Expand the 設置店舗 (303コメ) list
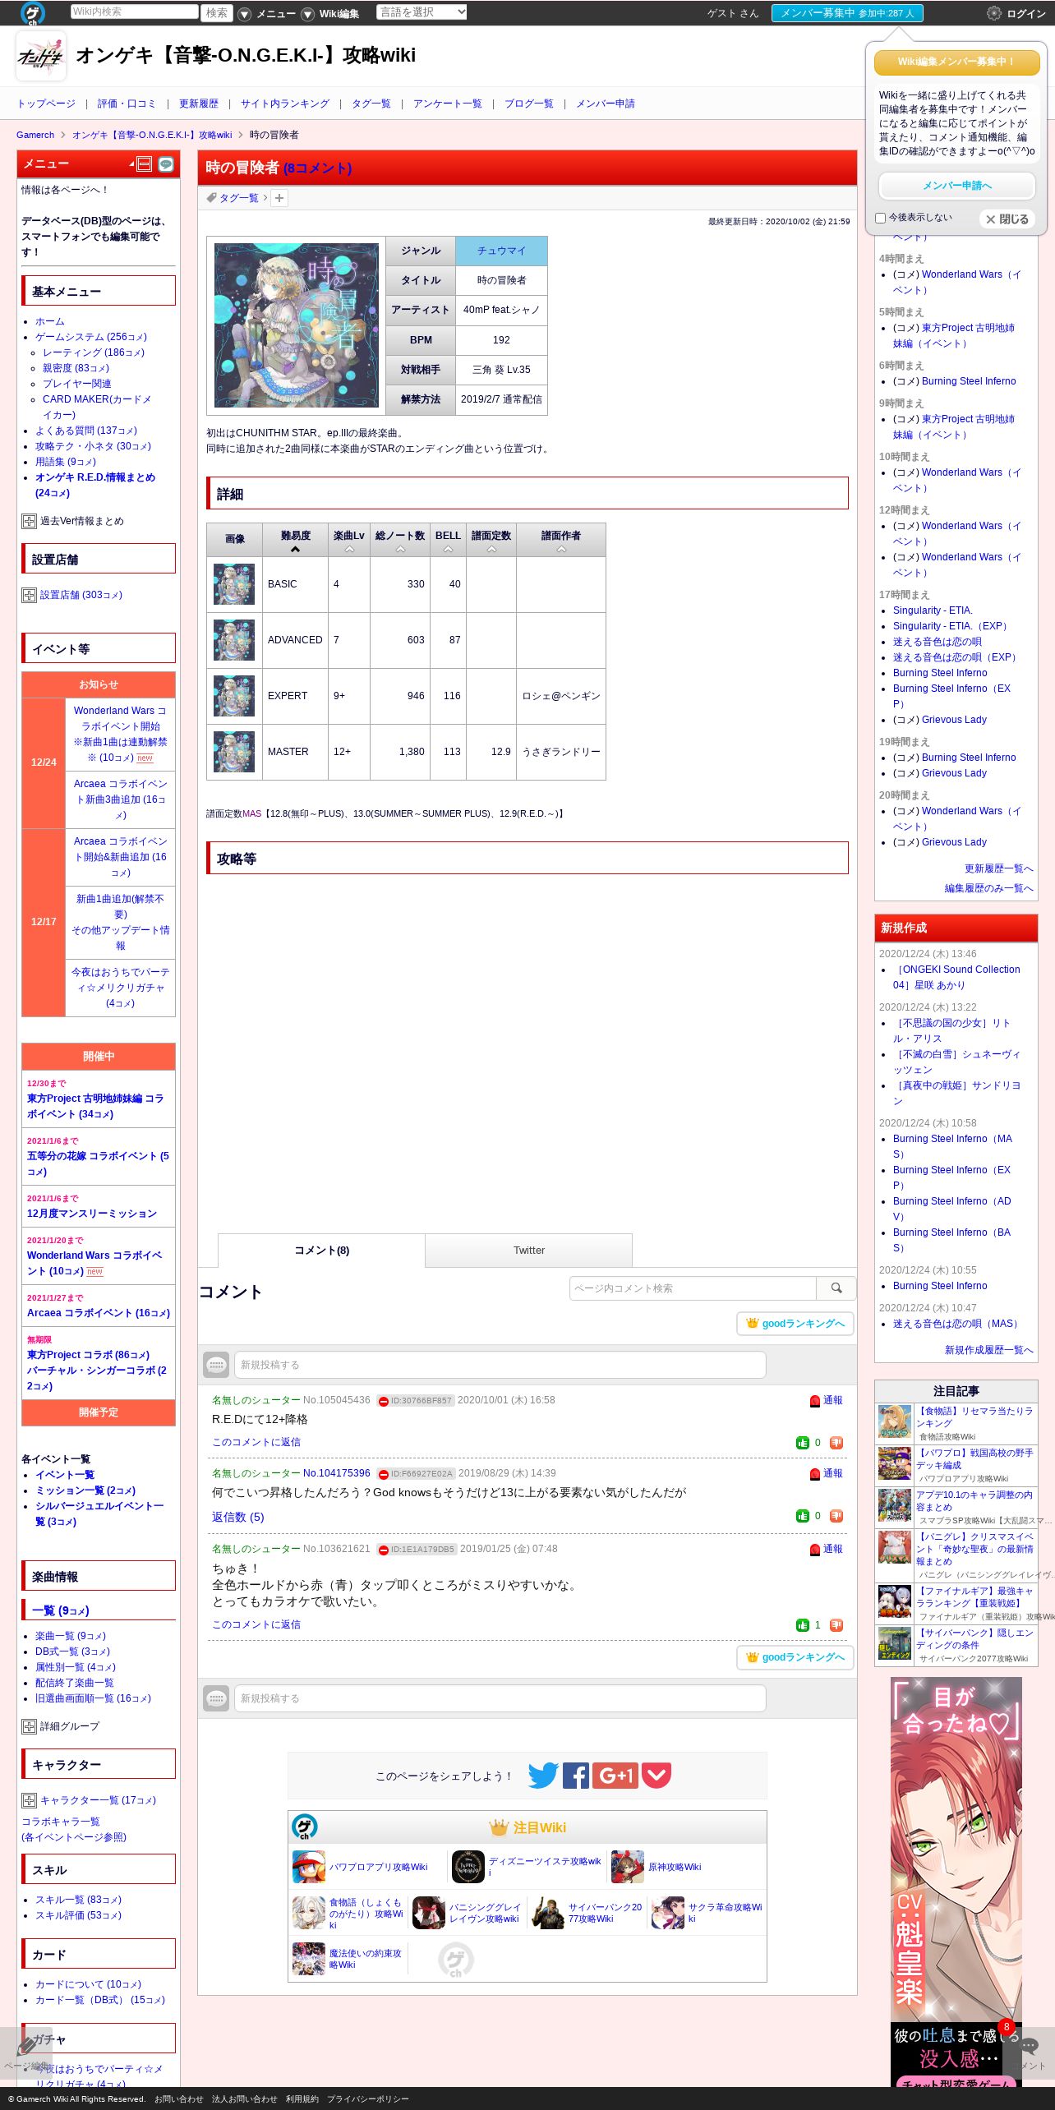The width and height of the screenshot is (1055, 2110). 29,595
